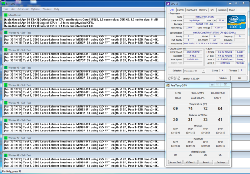Click the 'For Help, press F1' status bar
Viewport: 250px width, 174px height.
click(x=12, y=172)
